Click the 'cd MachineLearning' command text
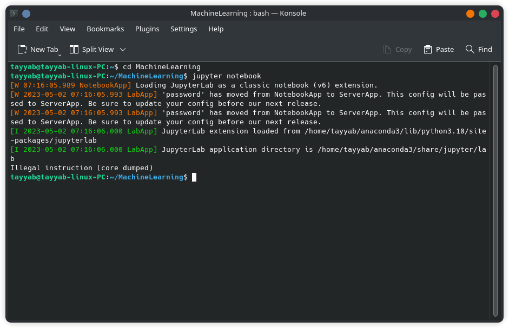The height and width of the screenshot is (328, 509). (162, 67)
